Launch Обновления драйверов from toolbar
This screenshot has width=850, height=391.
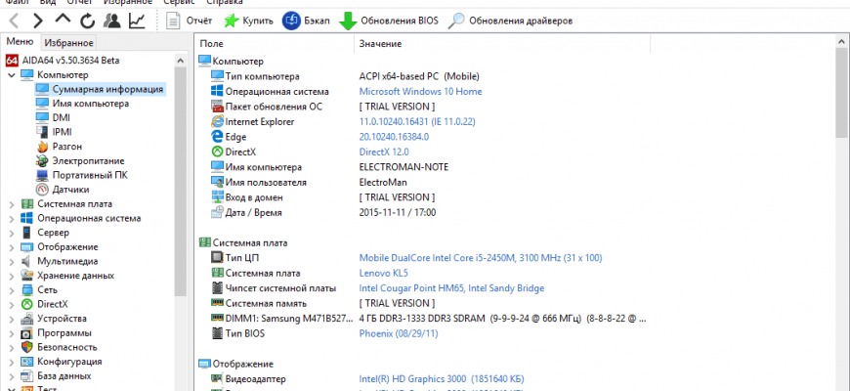510,22
